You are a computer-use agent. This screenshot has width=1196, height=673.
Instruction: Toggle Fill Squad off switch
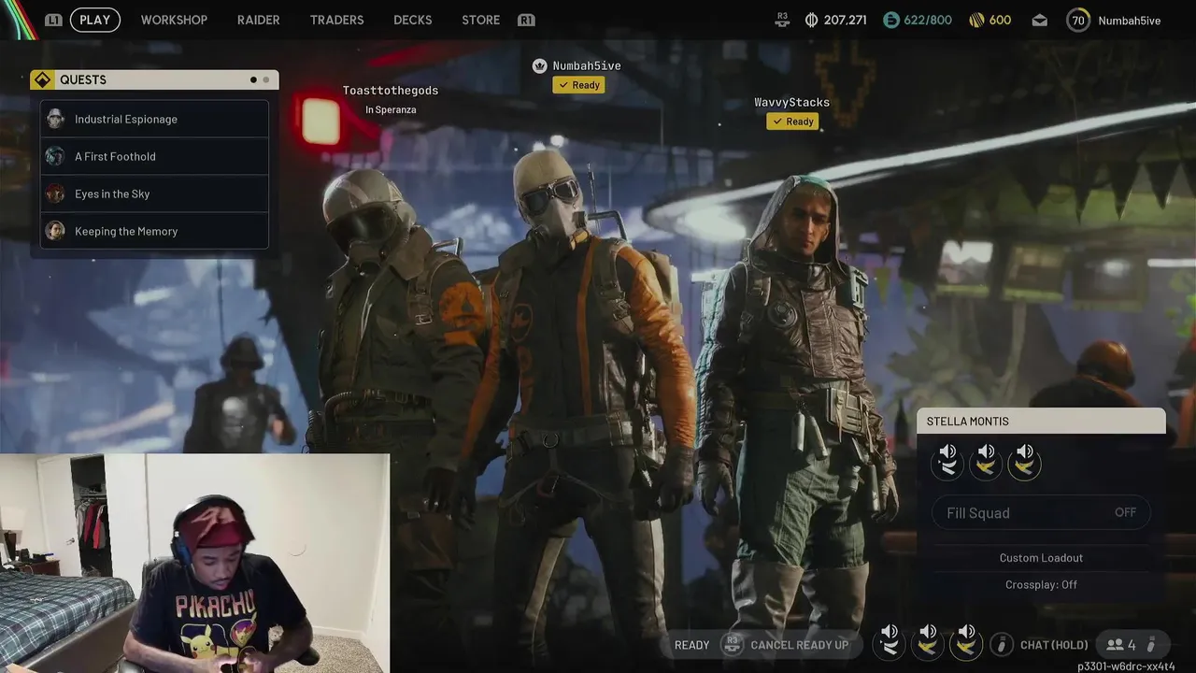[1041, 512]
